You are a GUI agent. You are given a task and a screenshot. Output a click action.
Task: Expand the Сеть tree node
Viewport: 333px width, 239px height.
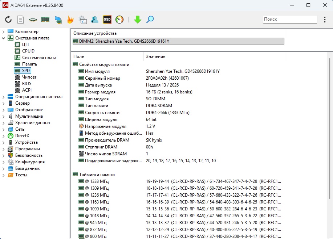[x=3, y=130]
